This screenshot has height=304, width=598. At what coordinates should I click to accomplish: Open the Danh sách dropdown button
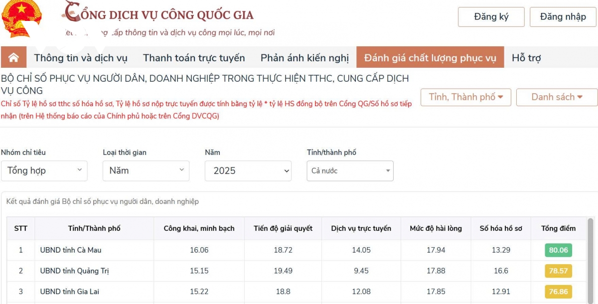coord(557,97)
